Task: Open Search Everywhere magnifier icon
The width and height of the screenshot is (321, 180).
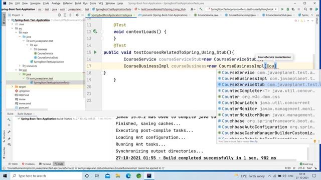Action: (305, 9)
